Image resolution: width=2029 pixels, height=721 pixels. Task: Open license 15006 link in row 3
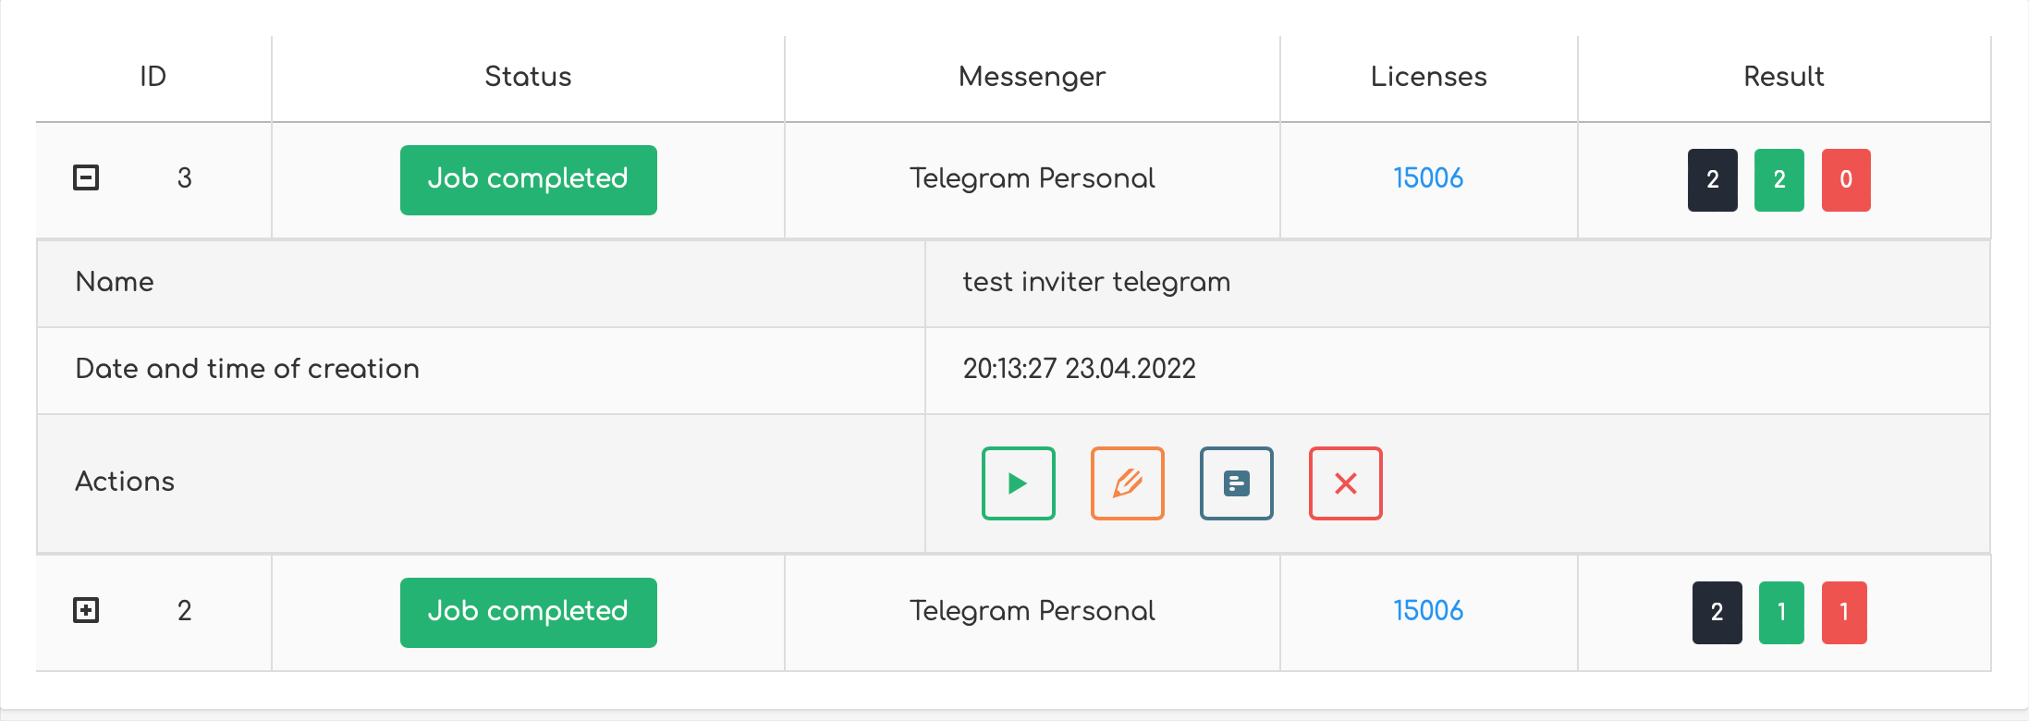pos(1428,177)
